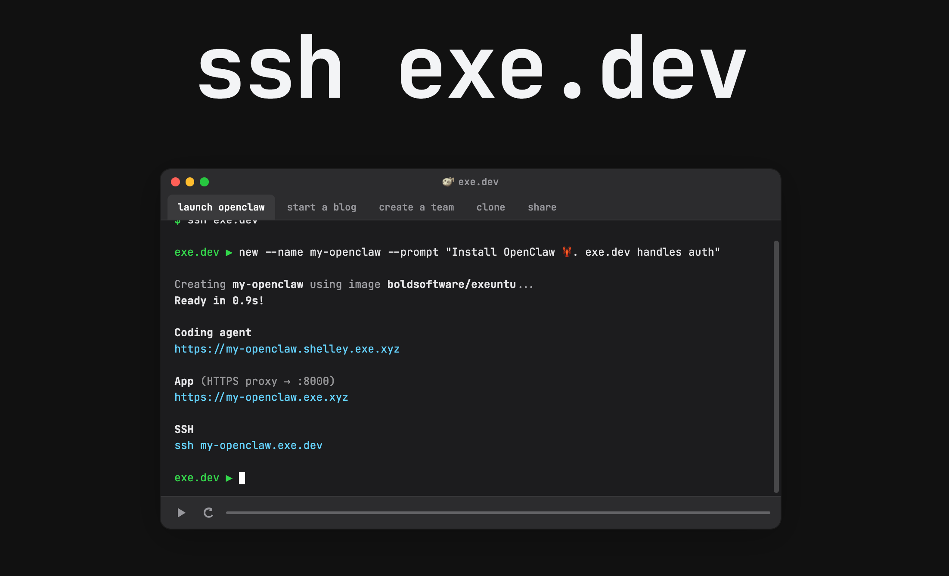The image size is (949, 576).
Task: Open the https://my-openclaw.exe.xyz app link
Action: coord(261,397)
